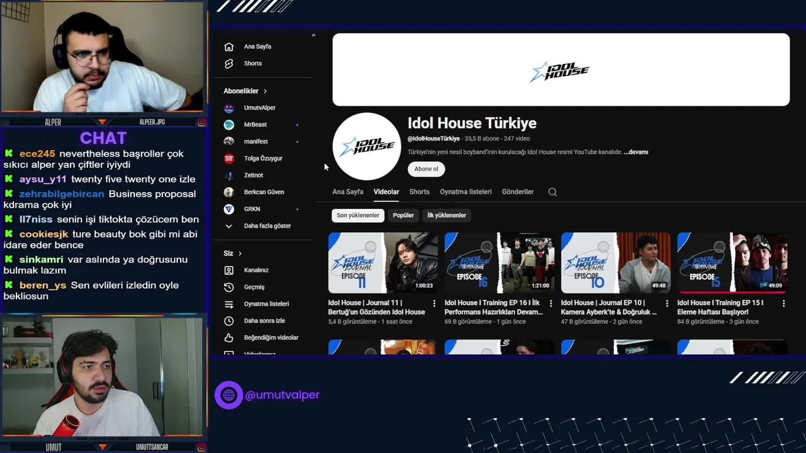
Task: Open Zeitnot subscription avatar
Action: pyautogui.click(x=229, y=175)
